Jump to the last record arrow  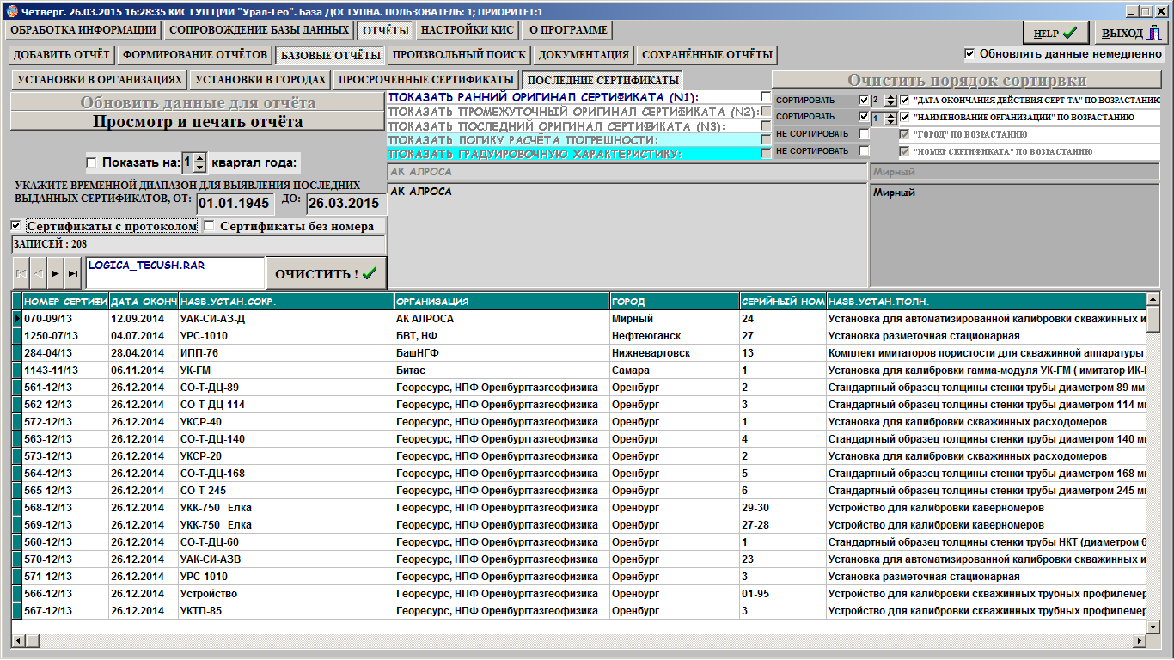coord(73,272)
